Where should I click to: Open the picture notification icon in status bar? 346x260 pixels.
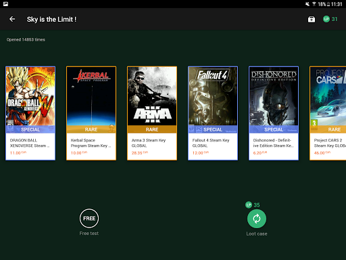(x=5, y=4)
